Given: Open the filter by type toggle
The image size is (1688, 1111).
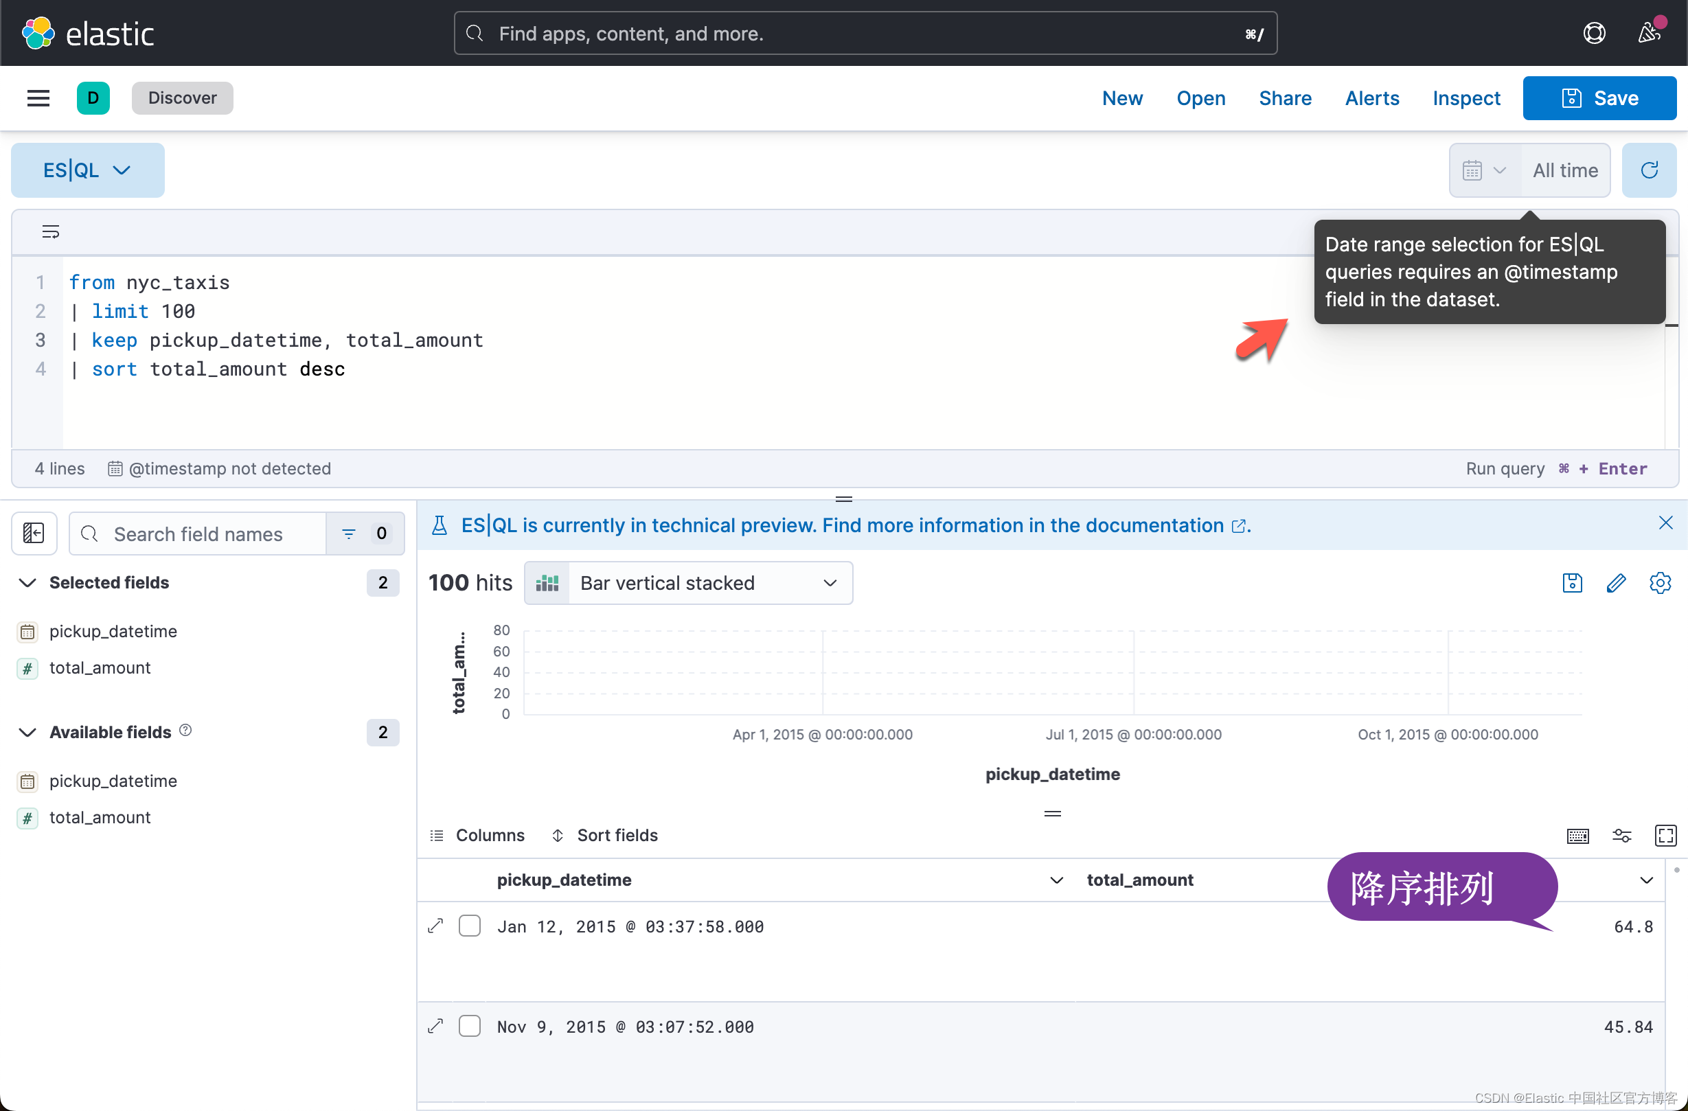Looking at the screenshot, I should point(365,533).
